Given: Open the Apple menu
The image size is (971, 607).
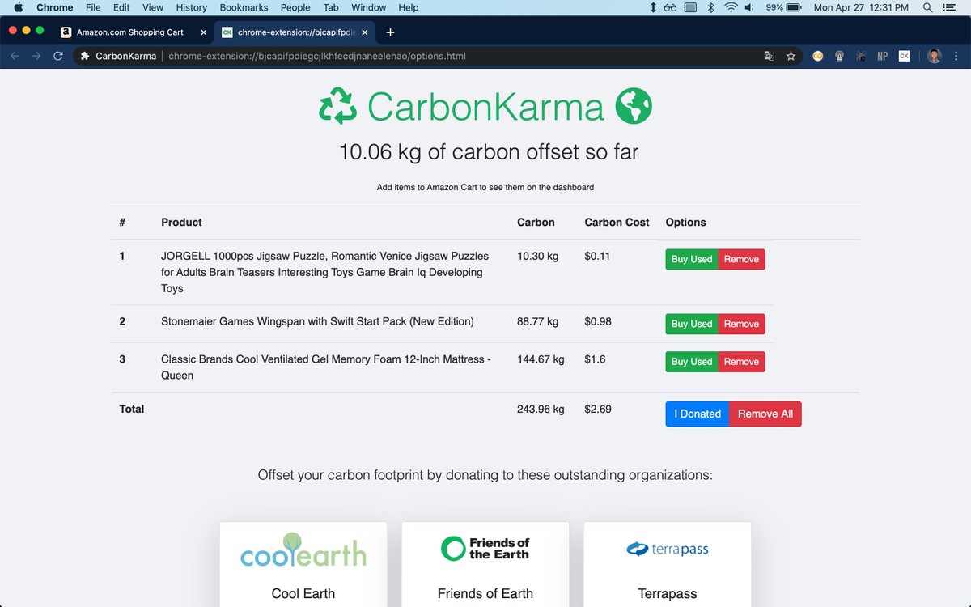Looking at the screenshot, I should 18,7.
